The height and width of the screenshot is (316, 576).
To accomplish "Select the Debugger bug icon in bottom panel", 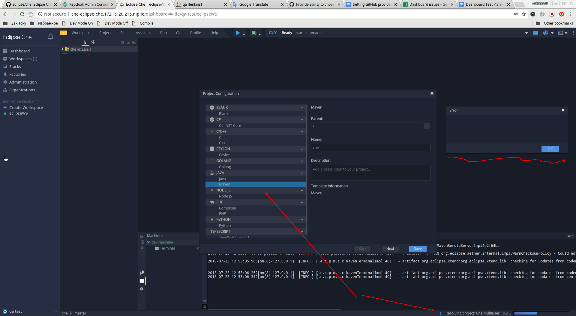I will click(x=142, y=289).
